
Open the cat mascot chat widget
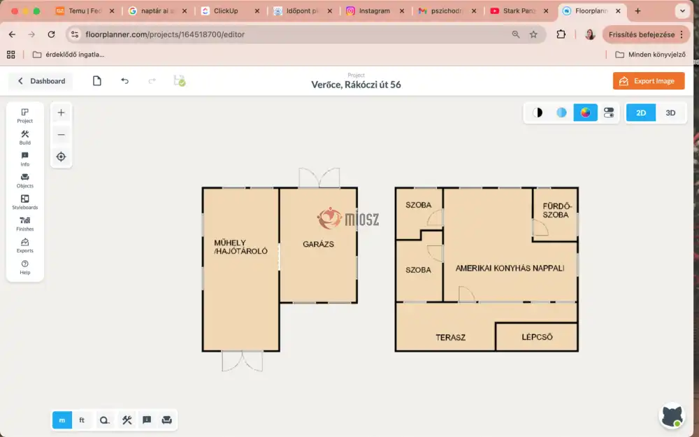coord(672,415)
